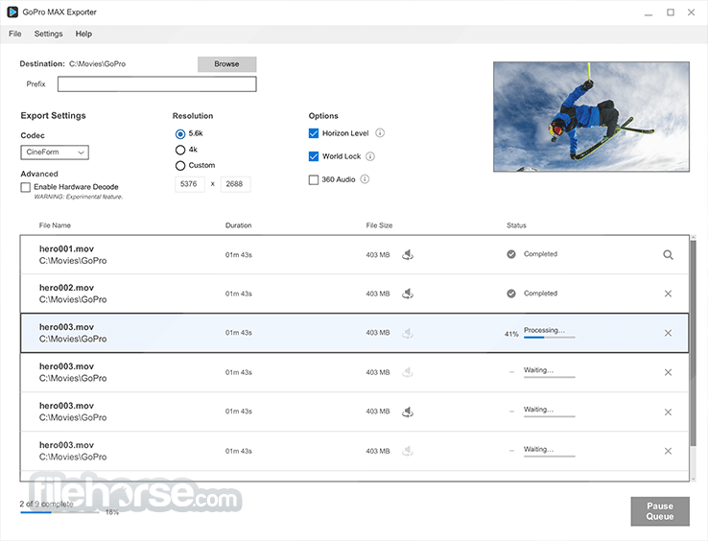708x541 pixels.
Task: Click the queue list vertical scrollbar
Action: point(693,343)
